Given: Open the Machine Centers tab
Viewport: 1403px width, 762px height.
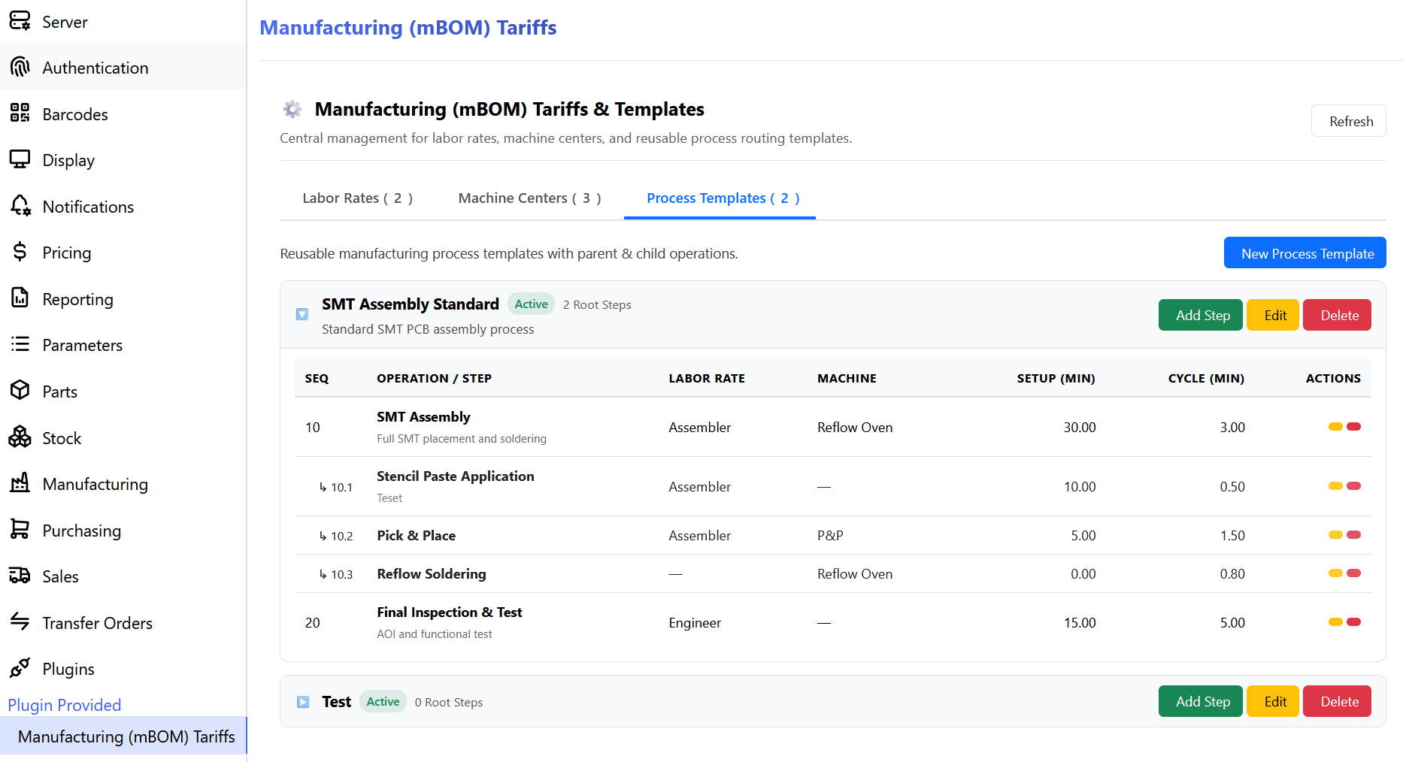Looking at the screenshot, I should [530, 198].
